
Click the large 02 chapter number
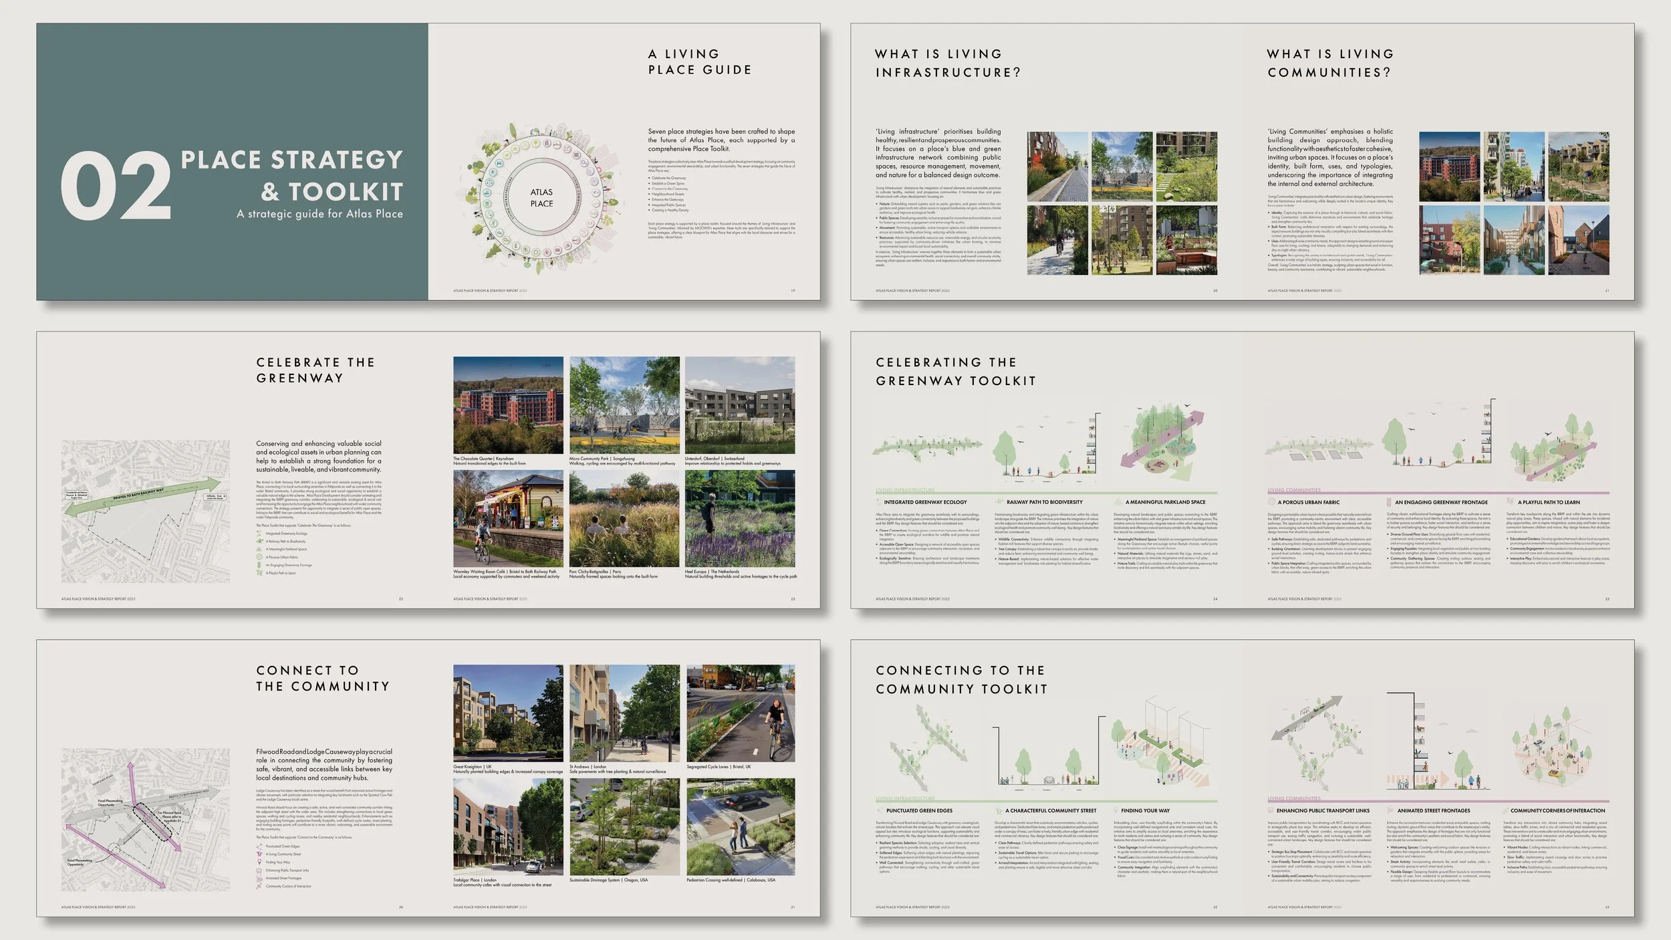point(115,186)
